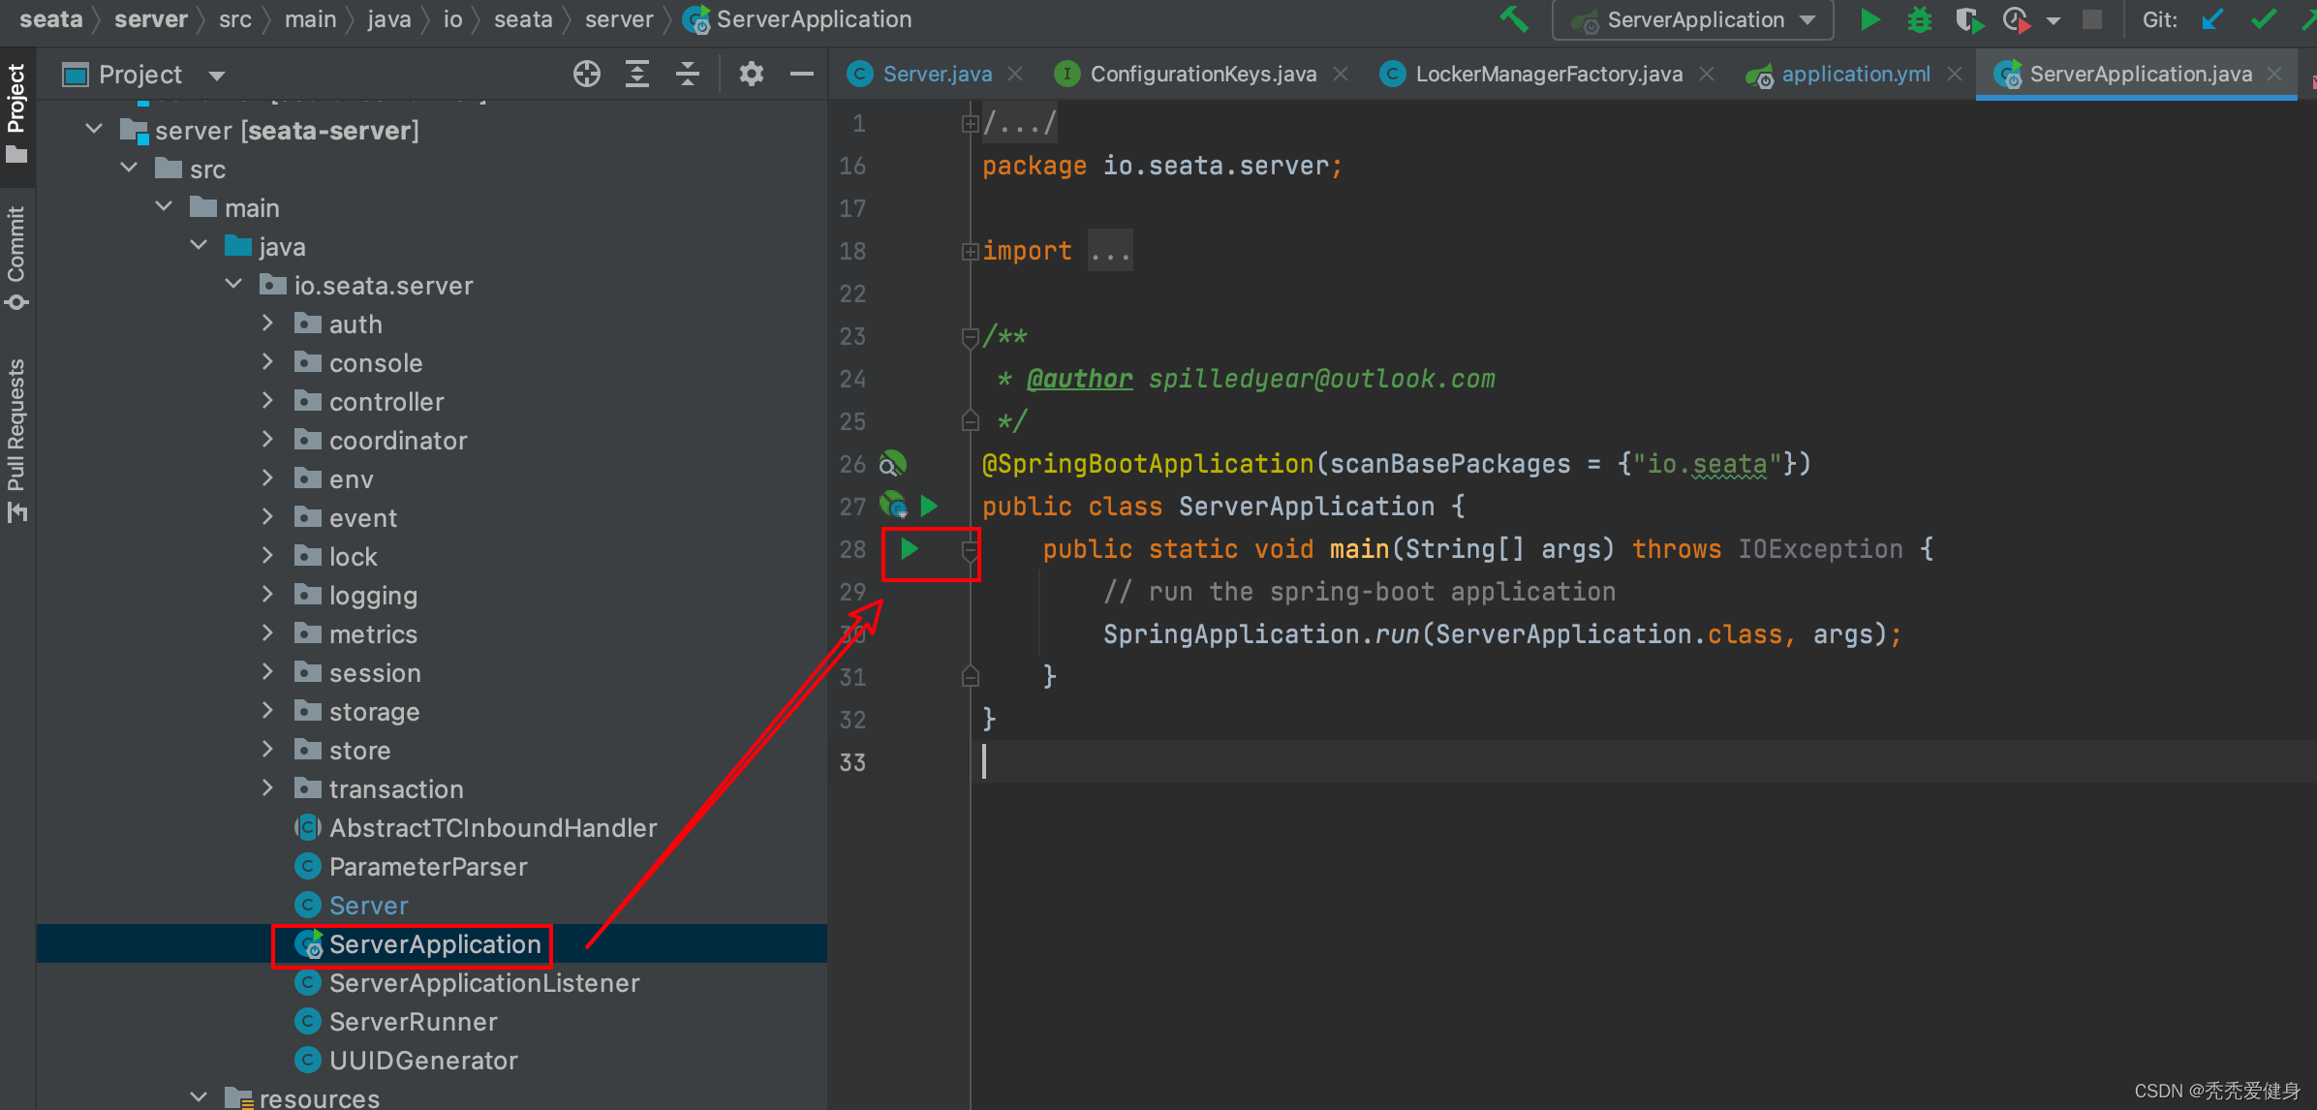Update project with Git blue arrow
2317x1110 pixels.
2211,19
